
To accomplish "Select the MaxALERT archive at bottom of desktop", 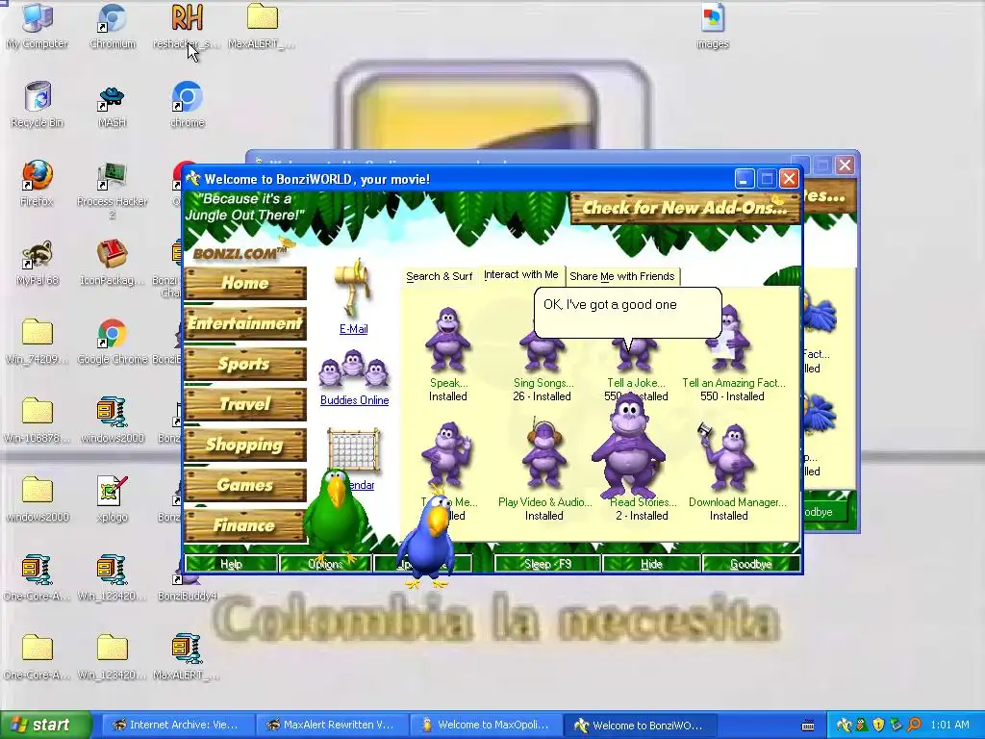I will [187, 656].
